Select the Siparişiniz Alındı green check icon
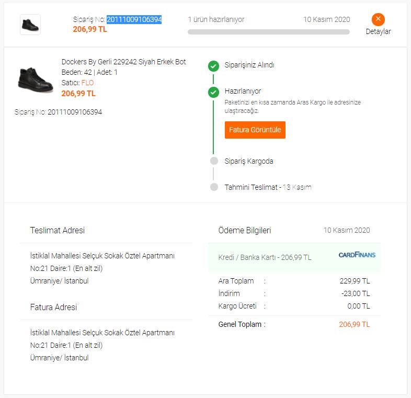411x398 pixels. click(213, 66)
